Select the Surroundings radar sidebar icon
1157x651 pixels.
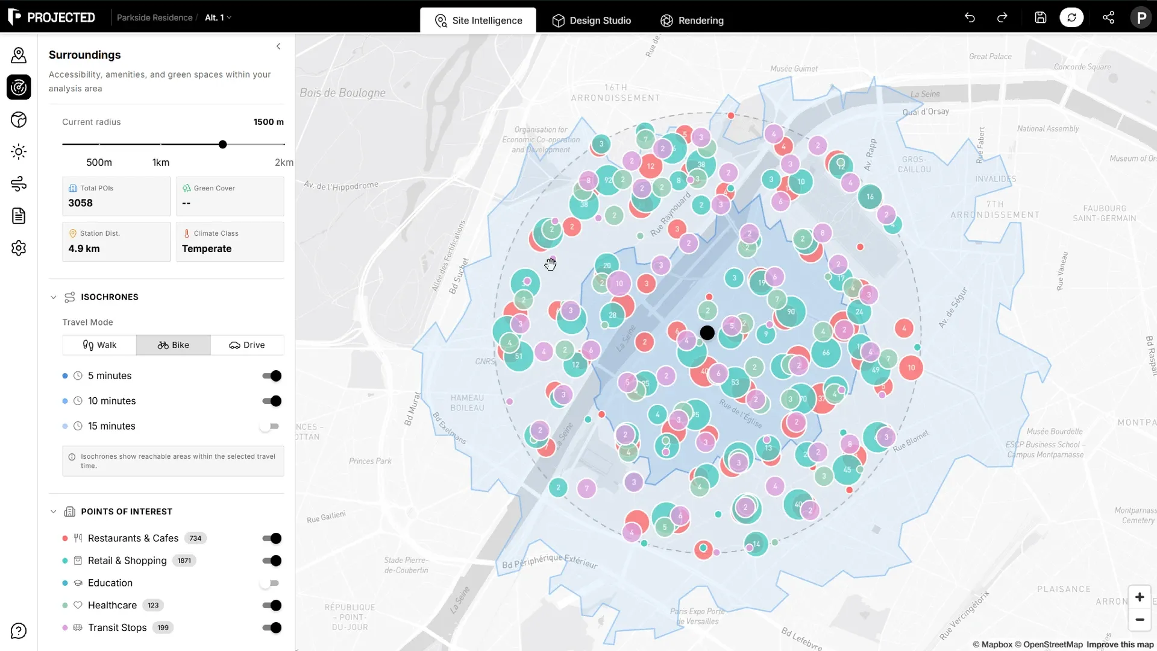19,87
